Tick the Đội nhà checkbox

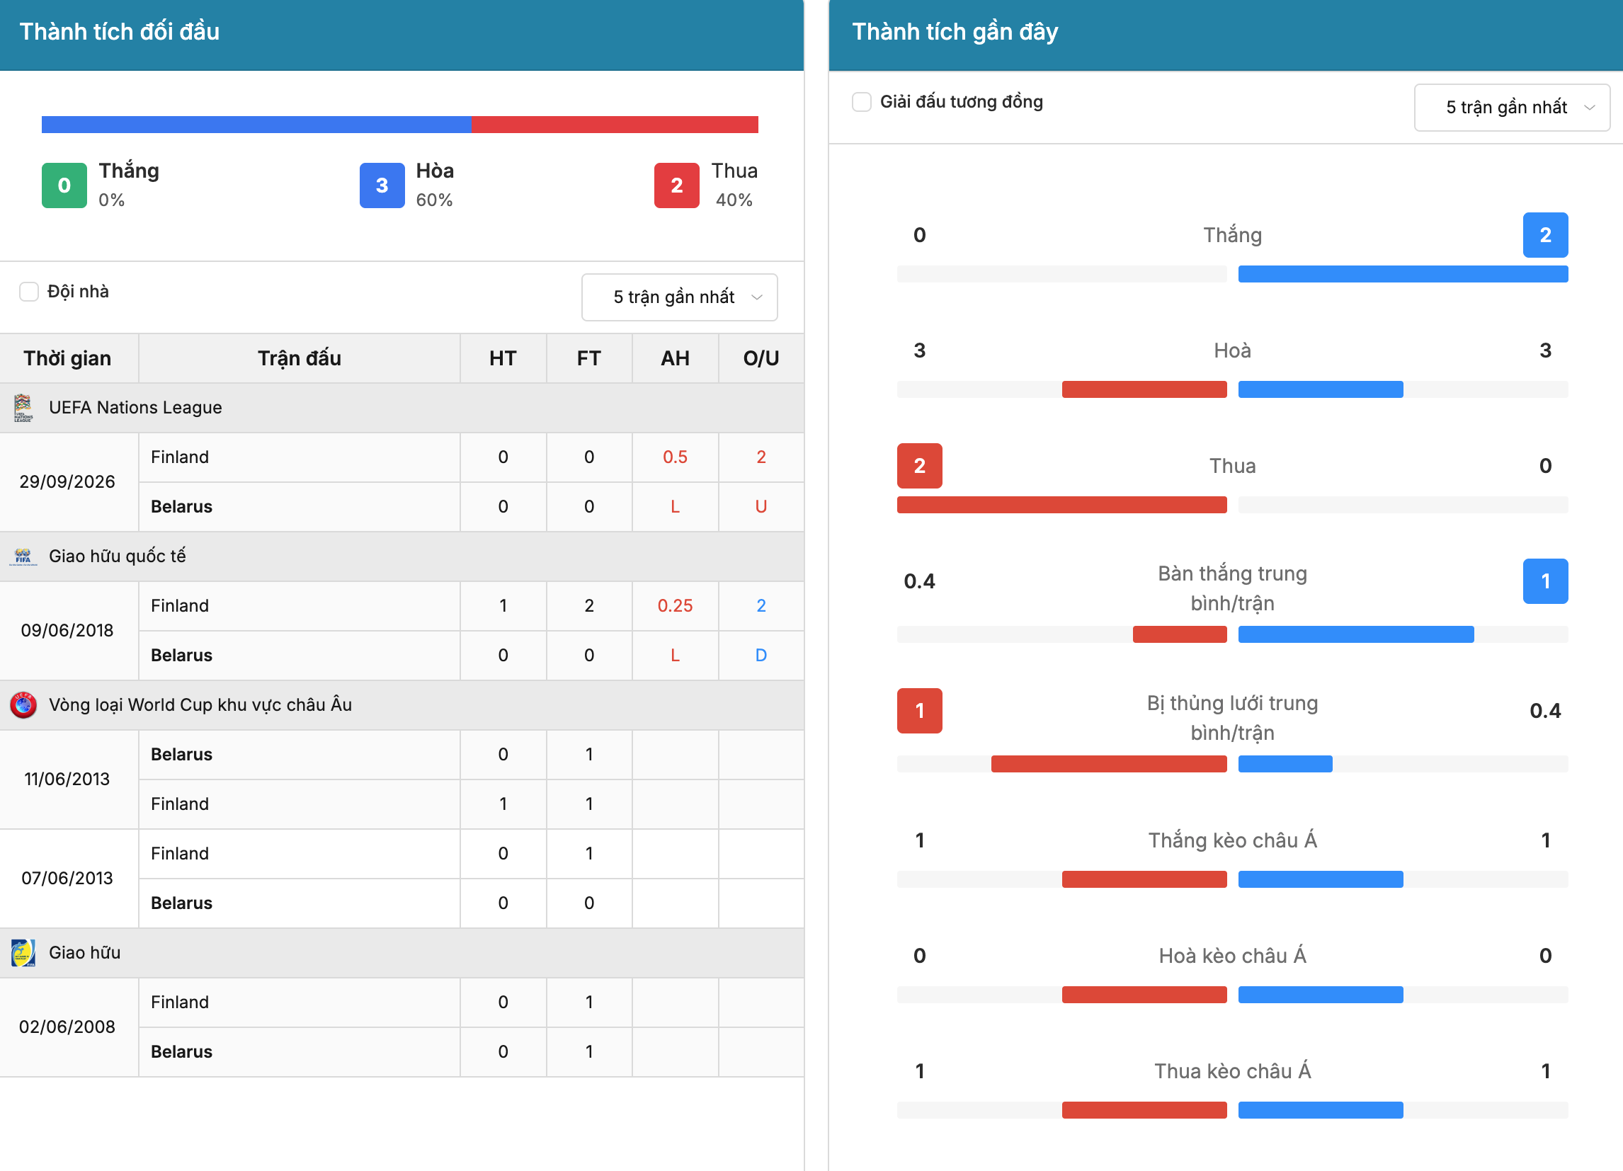click(x=28, y=291)
